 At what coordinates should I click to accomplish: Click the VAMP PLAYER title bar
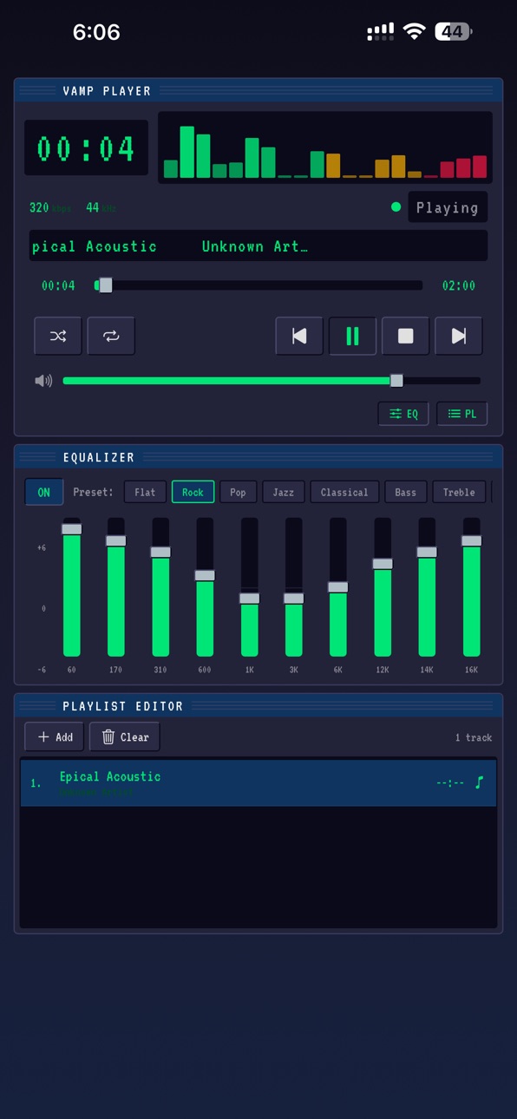pos(258,90)
